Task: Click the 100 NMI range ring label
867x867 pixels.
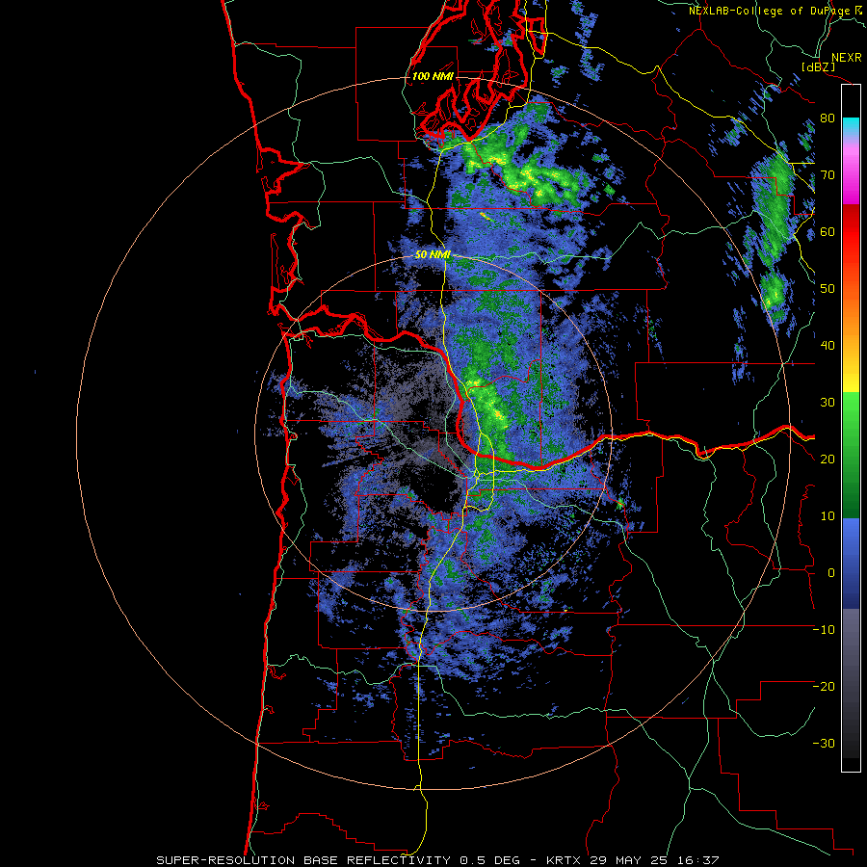Action: pyautogui.click(x=433, y=76)
